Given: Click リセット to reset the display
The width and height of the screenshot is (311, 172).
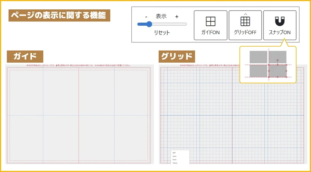Looking at the screenshot, I should point(162,33).
